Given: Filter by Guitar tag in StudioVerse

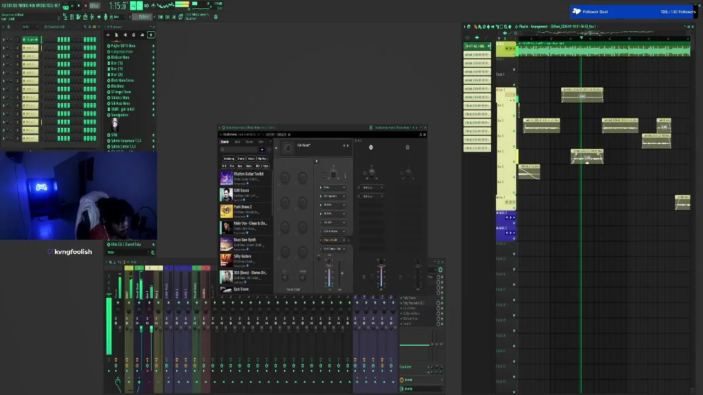Looking at the screenshot, I should (249, 166).
